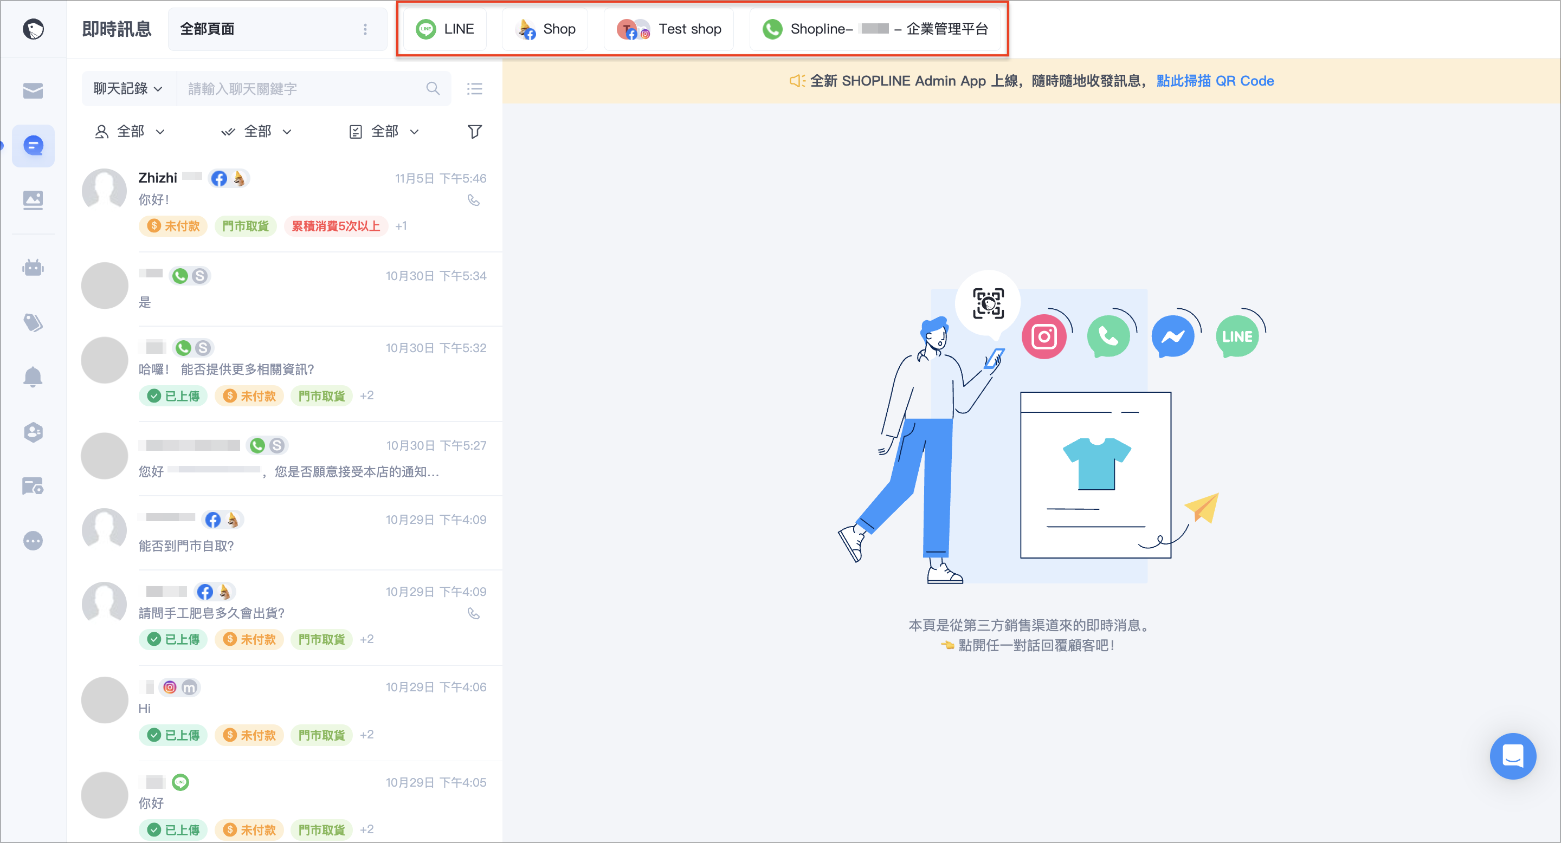This screenshot has width=1561, height=843.
Task: Open Zhizhi's conversation with 你好! message
Action: coord(292,202)
